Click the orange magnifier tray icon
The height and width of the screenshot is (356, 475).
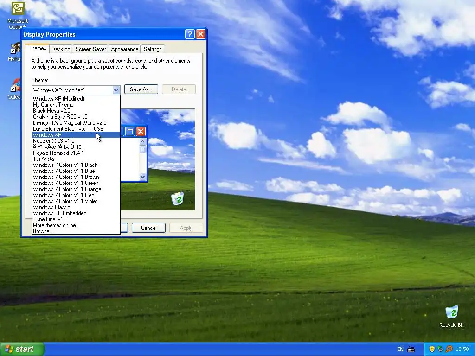[x=449, y=349]
